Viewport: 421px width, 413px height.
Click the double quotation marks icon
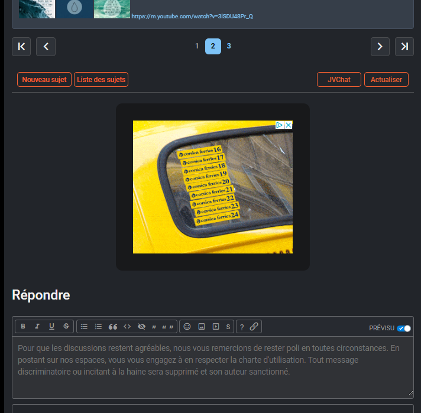pos(167,327)
